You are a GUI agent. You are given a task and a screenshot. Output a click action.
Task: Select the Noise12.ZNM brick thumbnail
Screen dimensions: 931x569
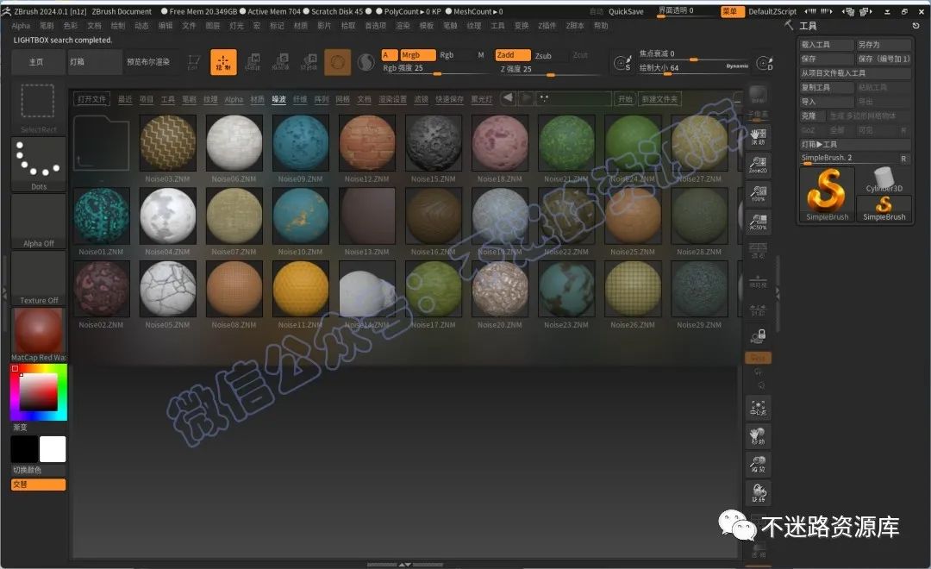pyautogui.click(x=367, y=143)
